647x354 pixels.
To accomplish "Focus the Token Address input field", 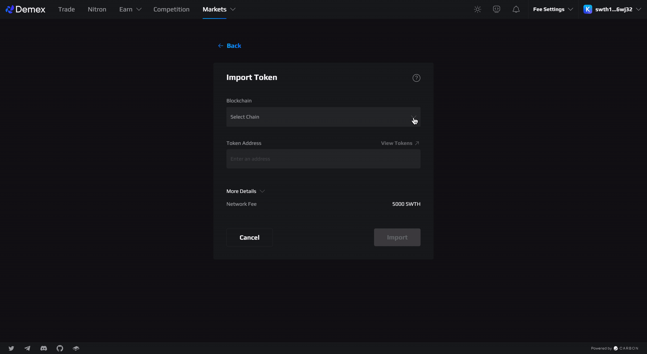I will tap(323, 159).
